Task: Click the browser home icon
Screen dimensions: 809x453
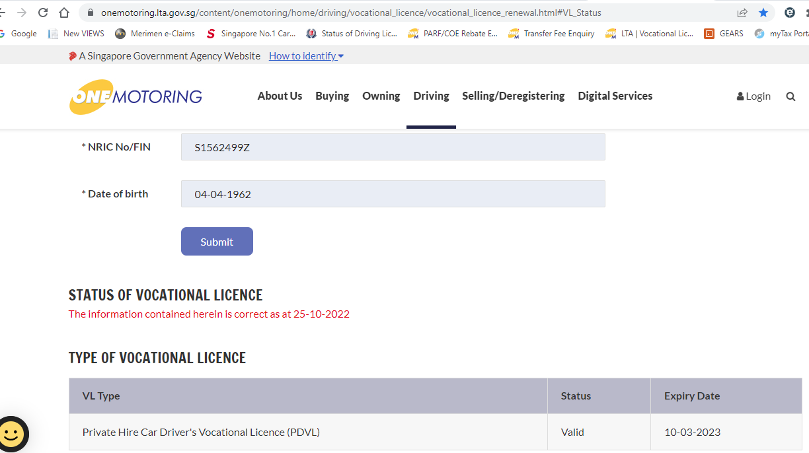Action: [64, 13]
